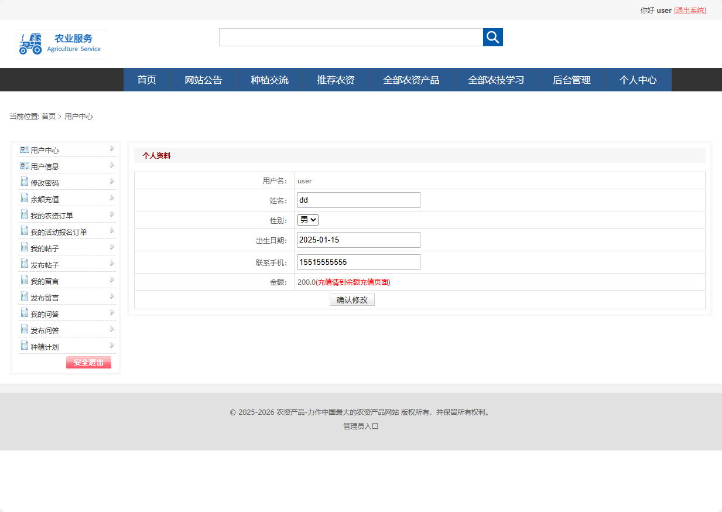The height and width of the screenshot is (512, 722).
Task: Switch to the 网站公告 menu item
Action: pos(203,80)
